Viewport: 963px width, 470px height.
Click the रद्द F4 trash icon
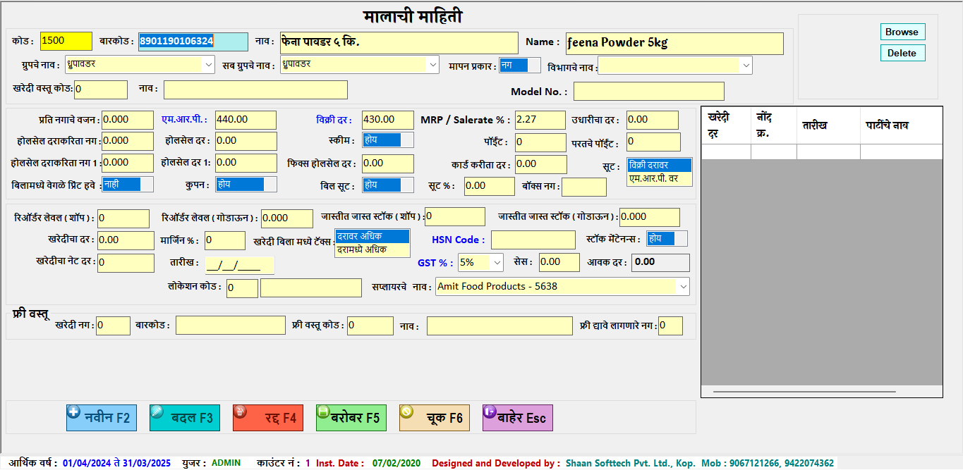240,412
